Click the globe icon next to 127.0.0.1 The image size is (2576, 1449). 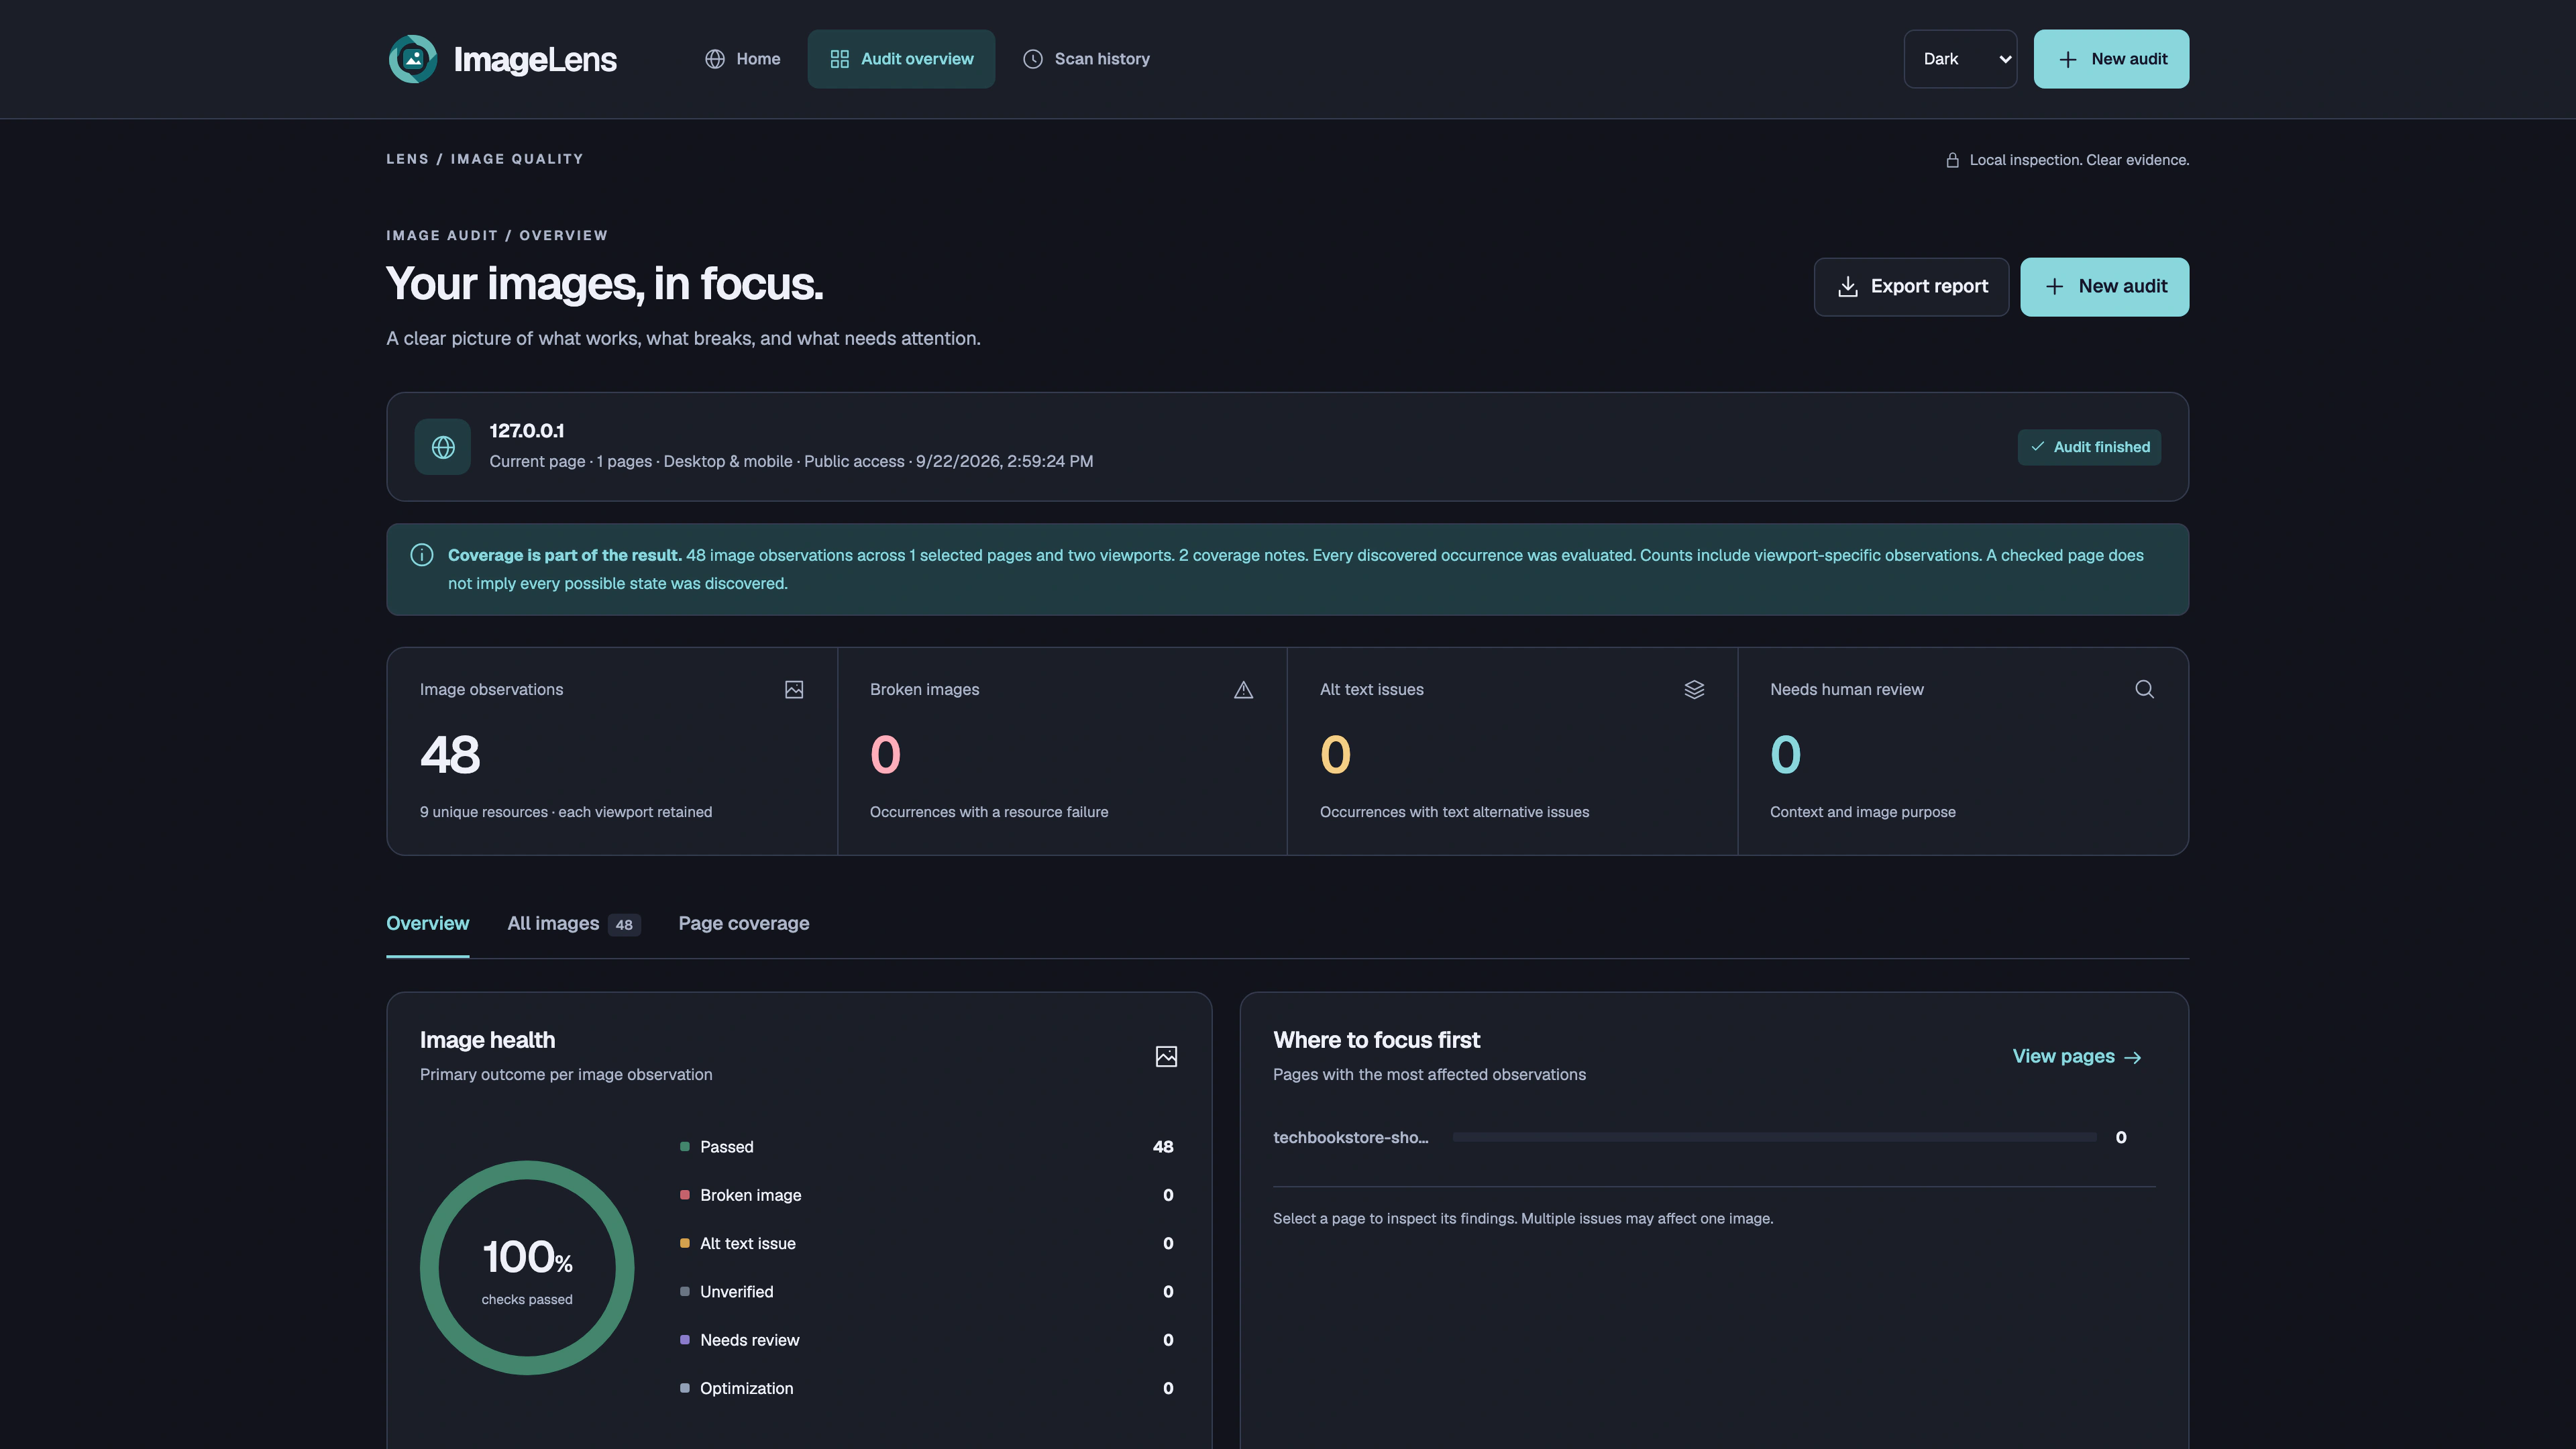click(443, 447)
